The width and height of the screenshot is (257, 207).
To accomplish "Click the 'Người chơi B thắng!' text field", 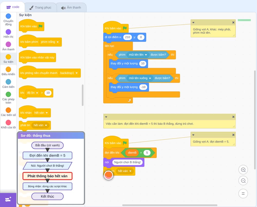I will point(127,162).
